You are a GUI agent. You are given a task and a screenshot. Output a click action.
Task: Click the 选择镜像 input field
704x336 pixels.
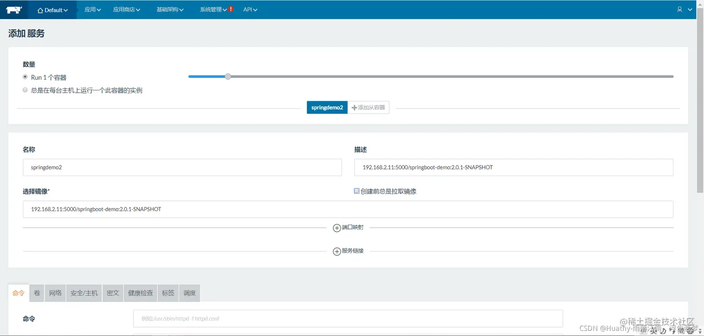pos(348,209)
